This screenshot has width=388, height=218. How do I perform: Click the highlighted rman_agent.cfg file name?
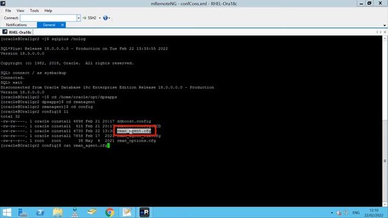point(134,131)
